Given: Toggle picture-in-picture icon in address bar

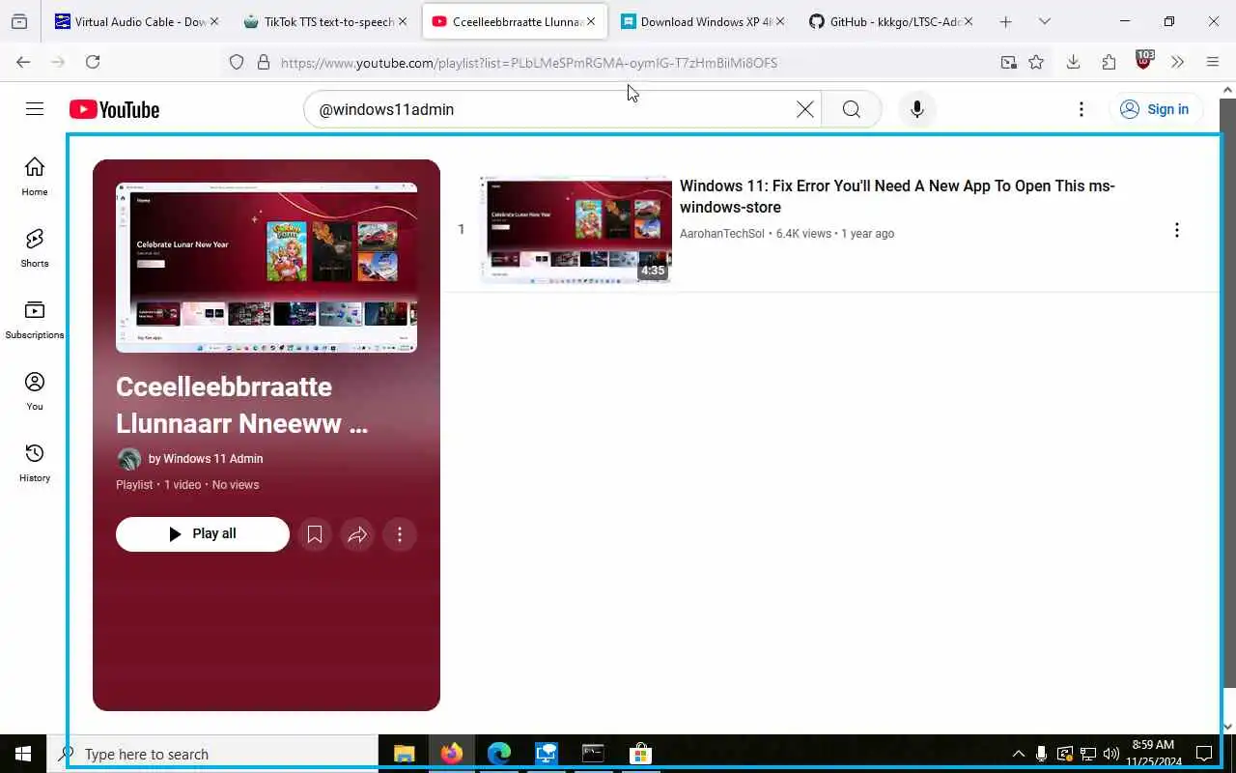Looking at the screenshot, I should (1008, 63).
